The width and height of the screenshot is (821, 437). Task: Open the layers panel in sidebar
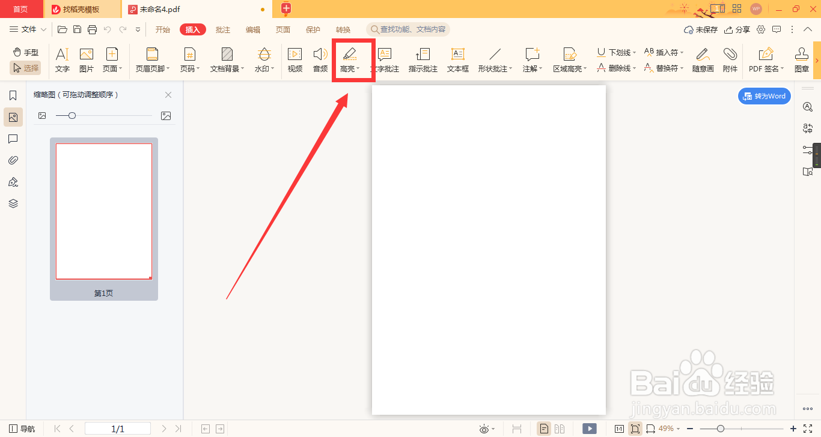click(x=13, y=203)
